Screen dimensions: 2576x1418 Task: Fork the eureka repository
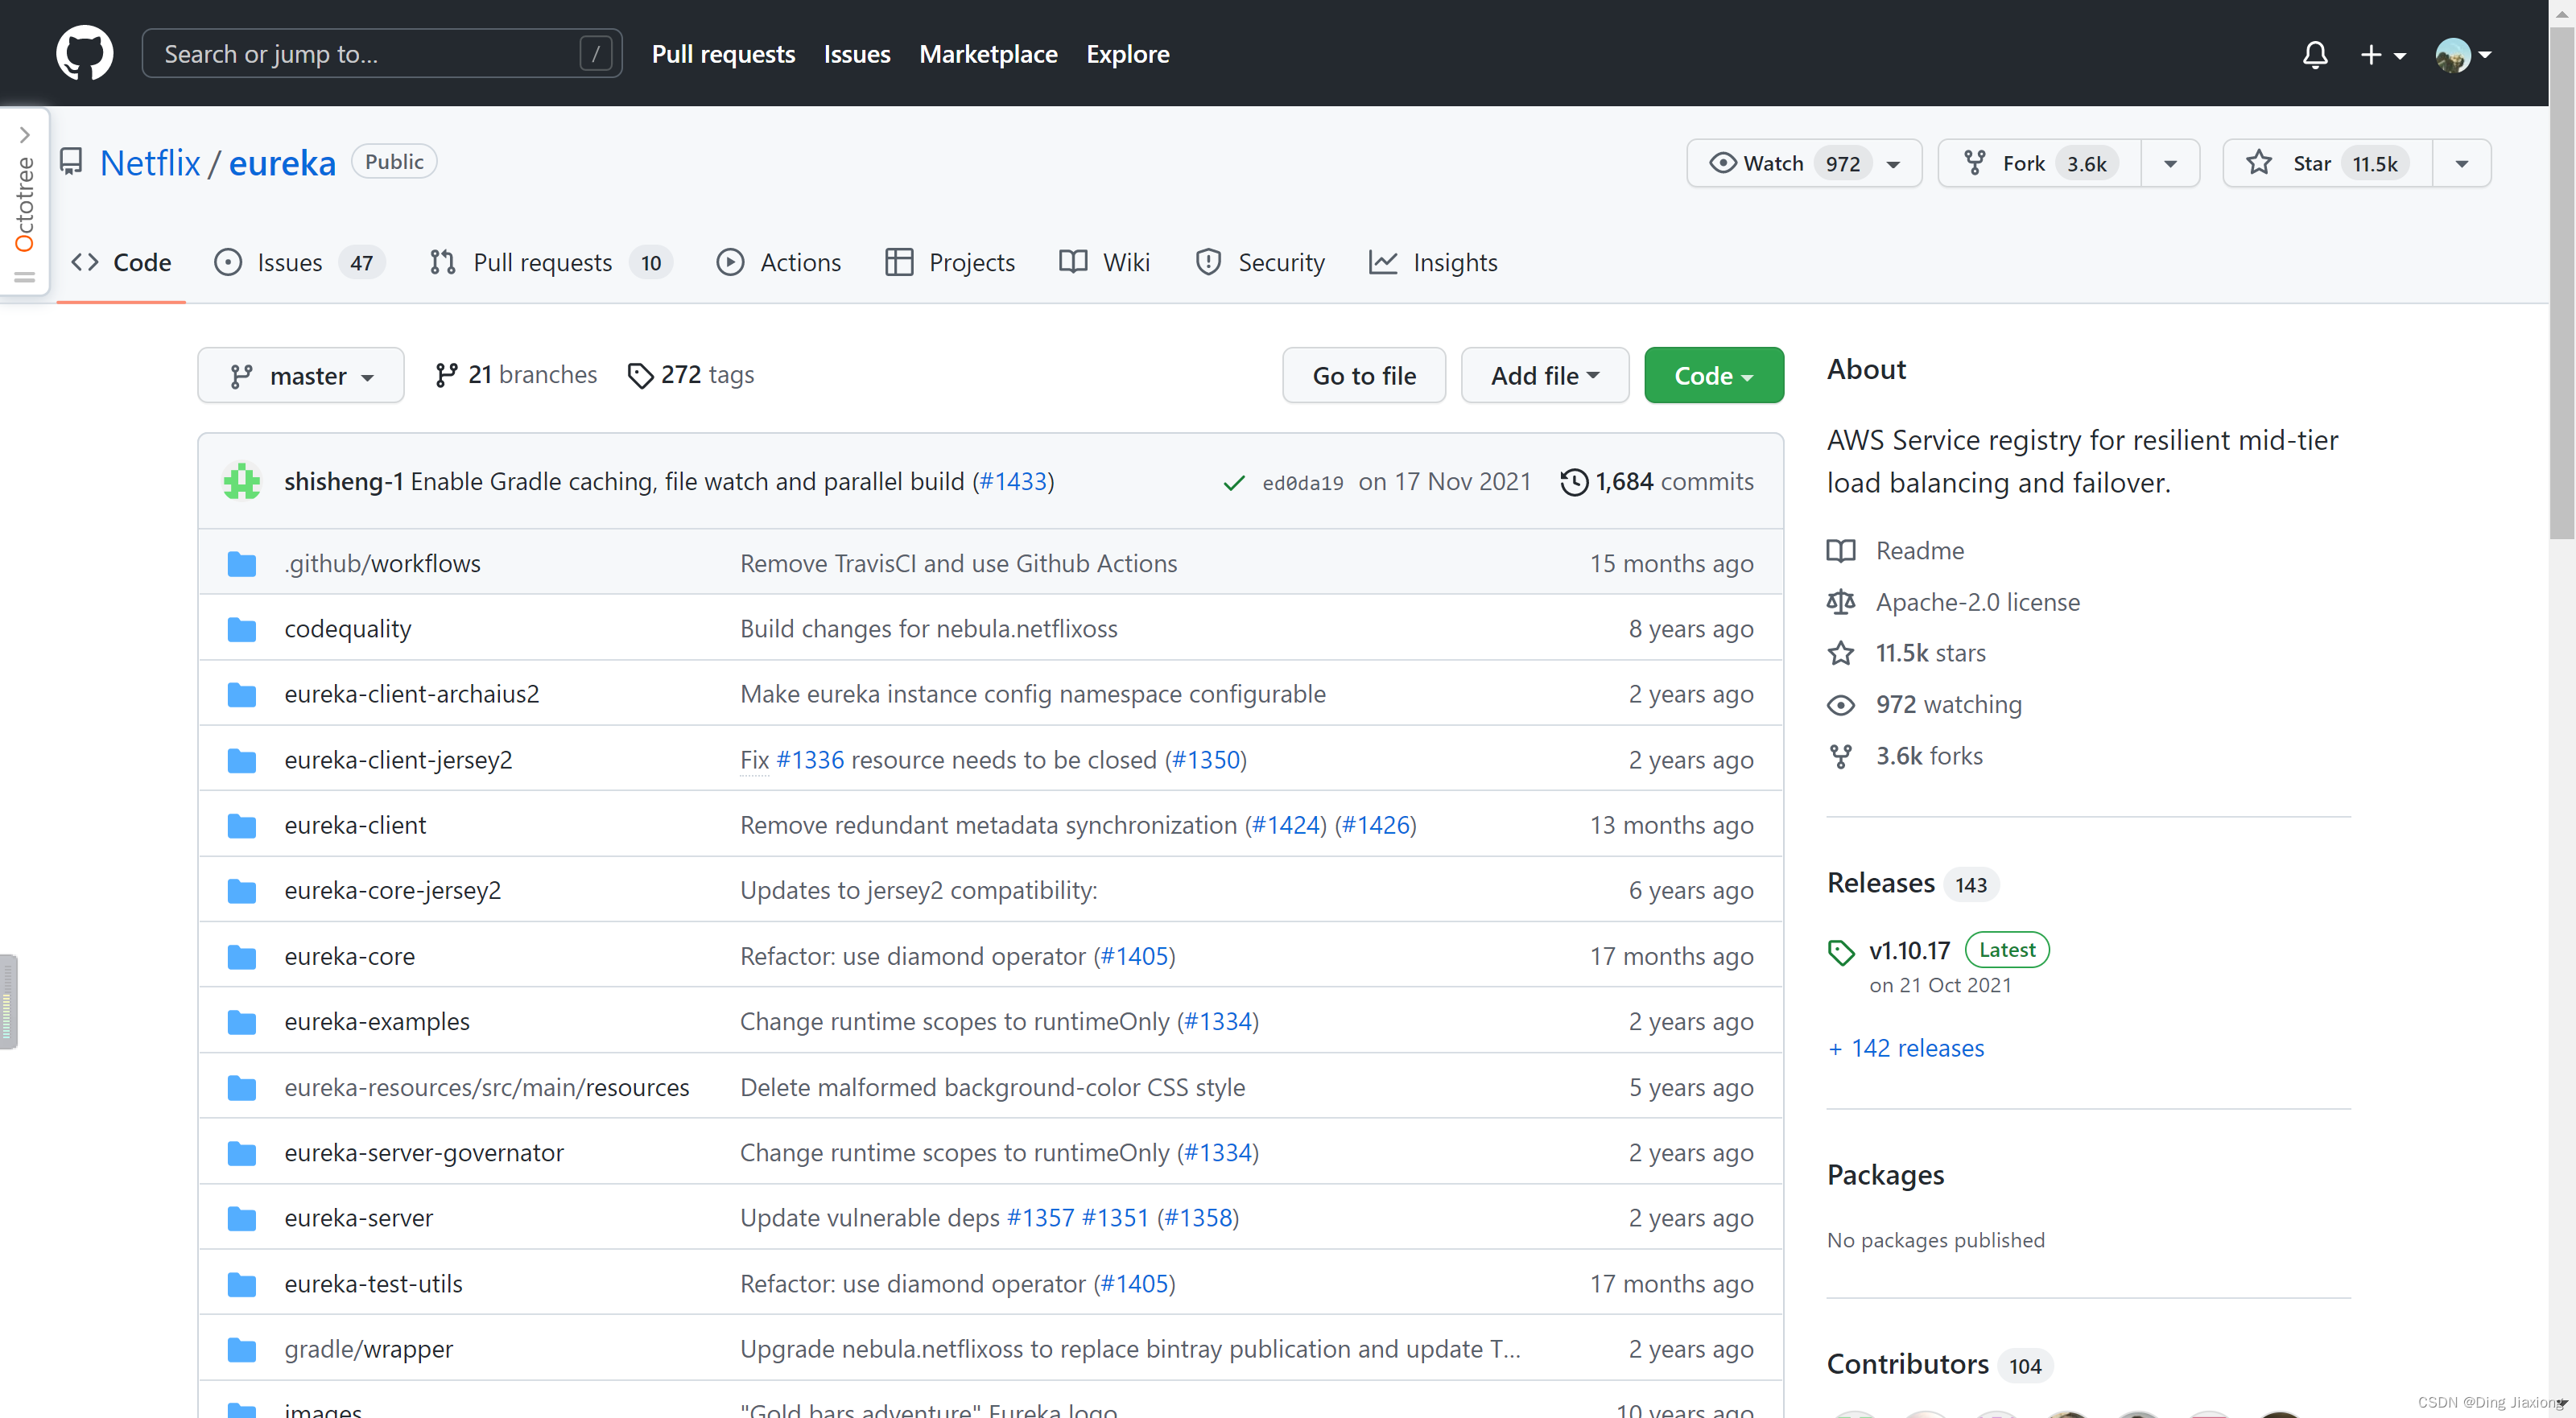pos(2040,163)
